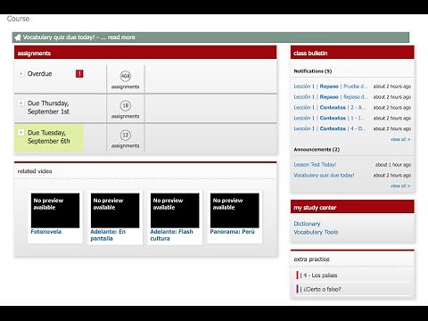Click Announcements (2) heading
Screen dimensions: 428x321
coord(317,149)
